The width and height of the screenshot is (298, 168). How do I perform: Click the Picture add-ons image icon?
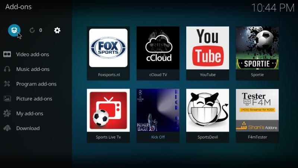pyautogui.click(x=7, y=99)
